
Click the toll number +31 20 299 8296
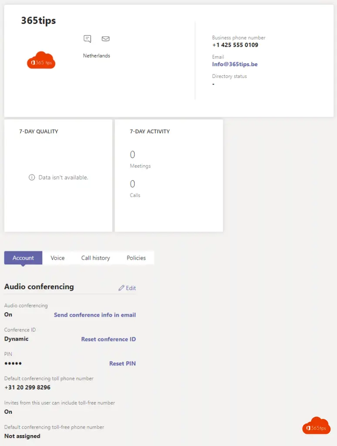(27, 388)
